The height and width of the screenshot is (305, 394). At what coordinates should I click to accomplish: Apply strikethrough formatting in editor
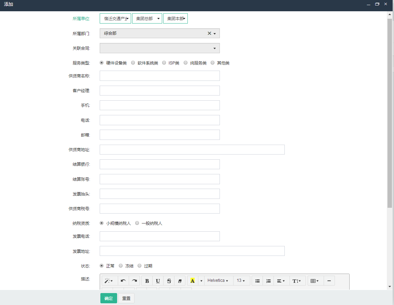[169, 281]
